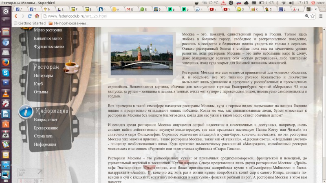
Task: Open VLC media player from the dock
Action: pyautogui.click(x=6, y=93)
